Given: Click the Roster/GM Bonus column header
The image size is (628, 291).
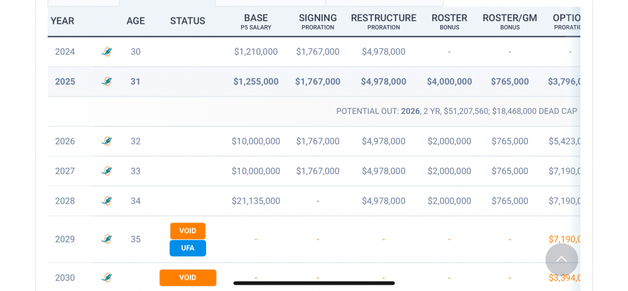Looking at the screenshot, I should point(509,21).
